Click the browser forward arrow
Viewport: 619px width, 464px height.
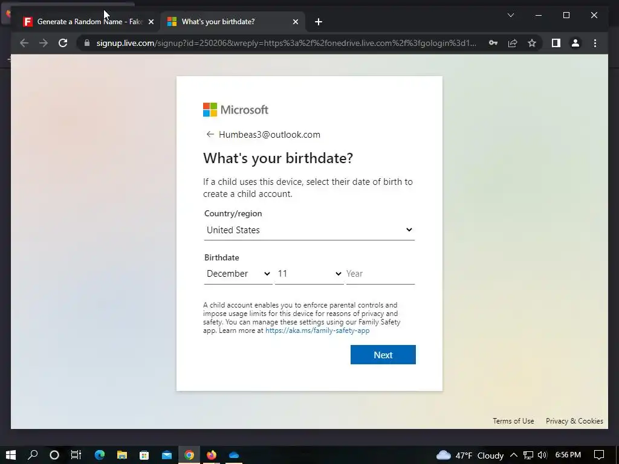(44, 43)
